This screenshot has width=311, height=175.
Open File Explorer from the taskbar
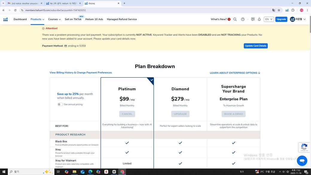click(x=74, y=172)
